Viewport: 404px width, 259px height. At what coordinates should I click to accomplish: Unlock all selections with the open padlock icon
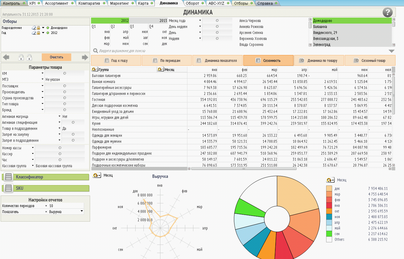[x=29, y=57]
